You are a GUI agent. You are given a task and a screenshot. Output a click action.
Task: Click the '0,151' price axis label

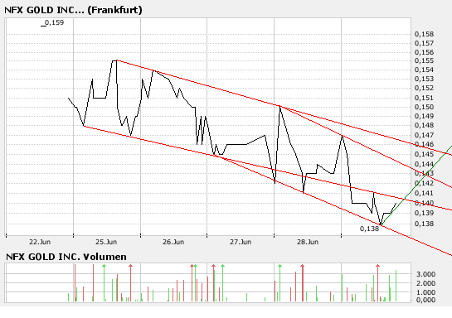pyautogui.click(x=424, y=99)
